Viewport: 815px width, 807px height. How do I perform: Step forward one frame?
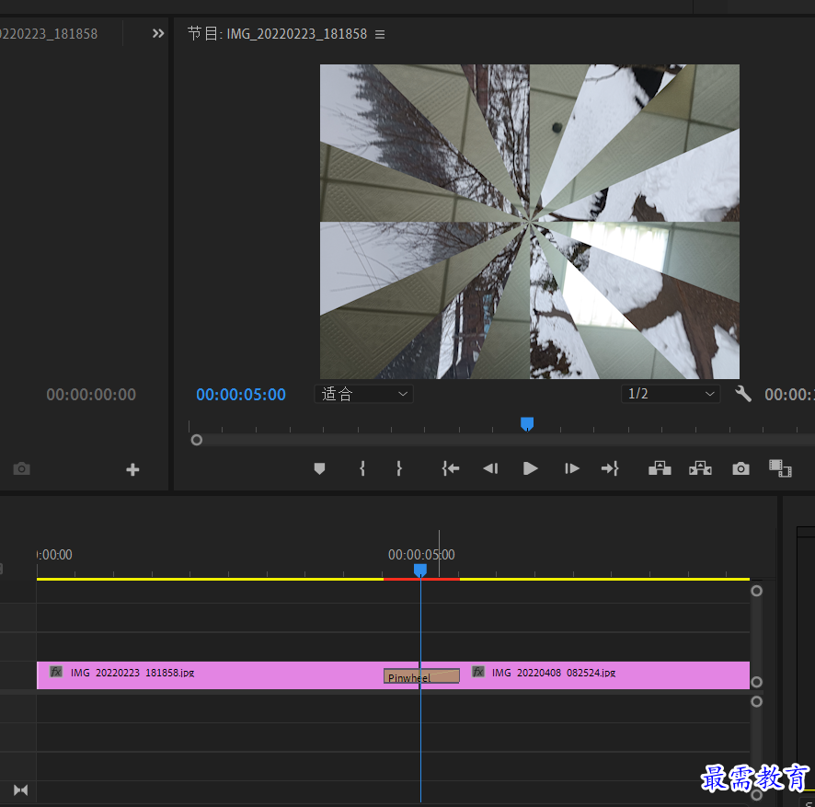[x=572, y=468]
